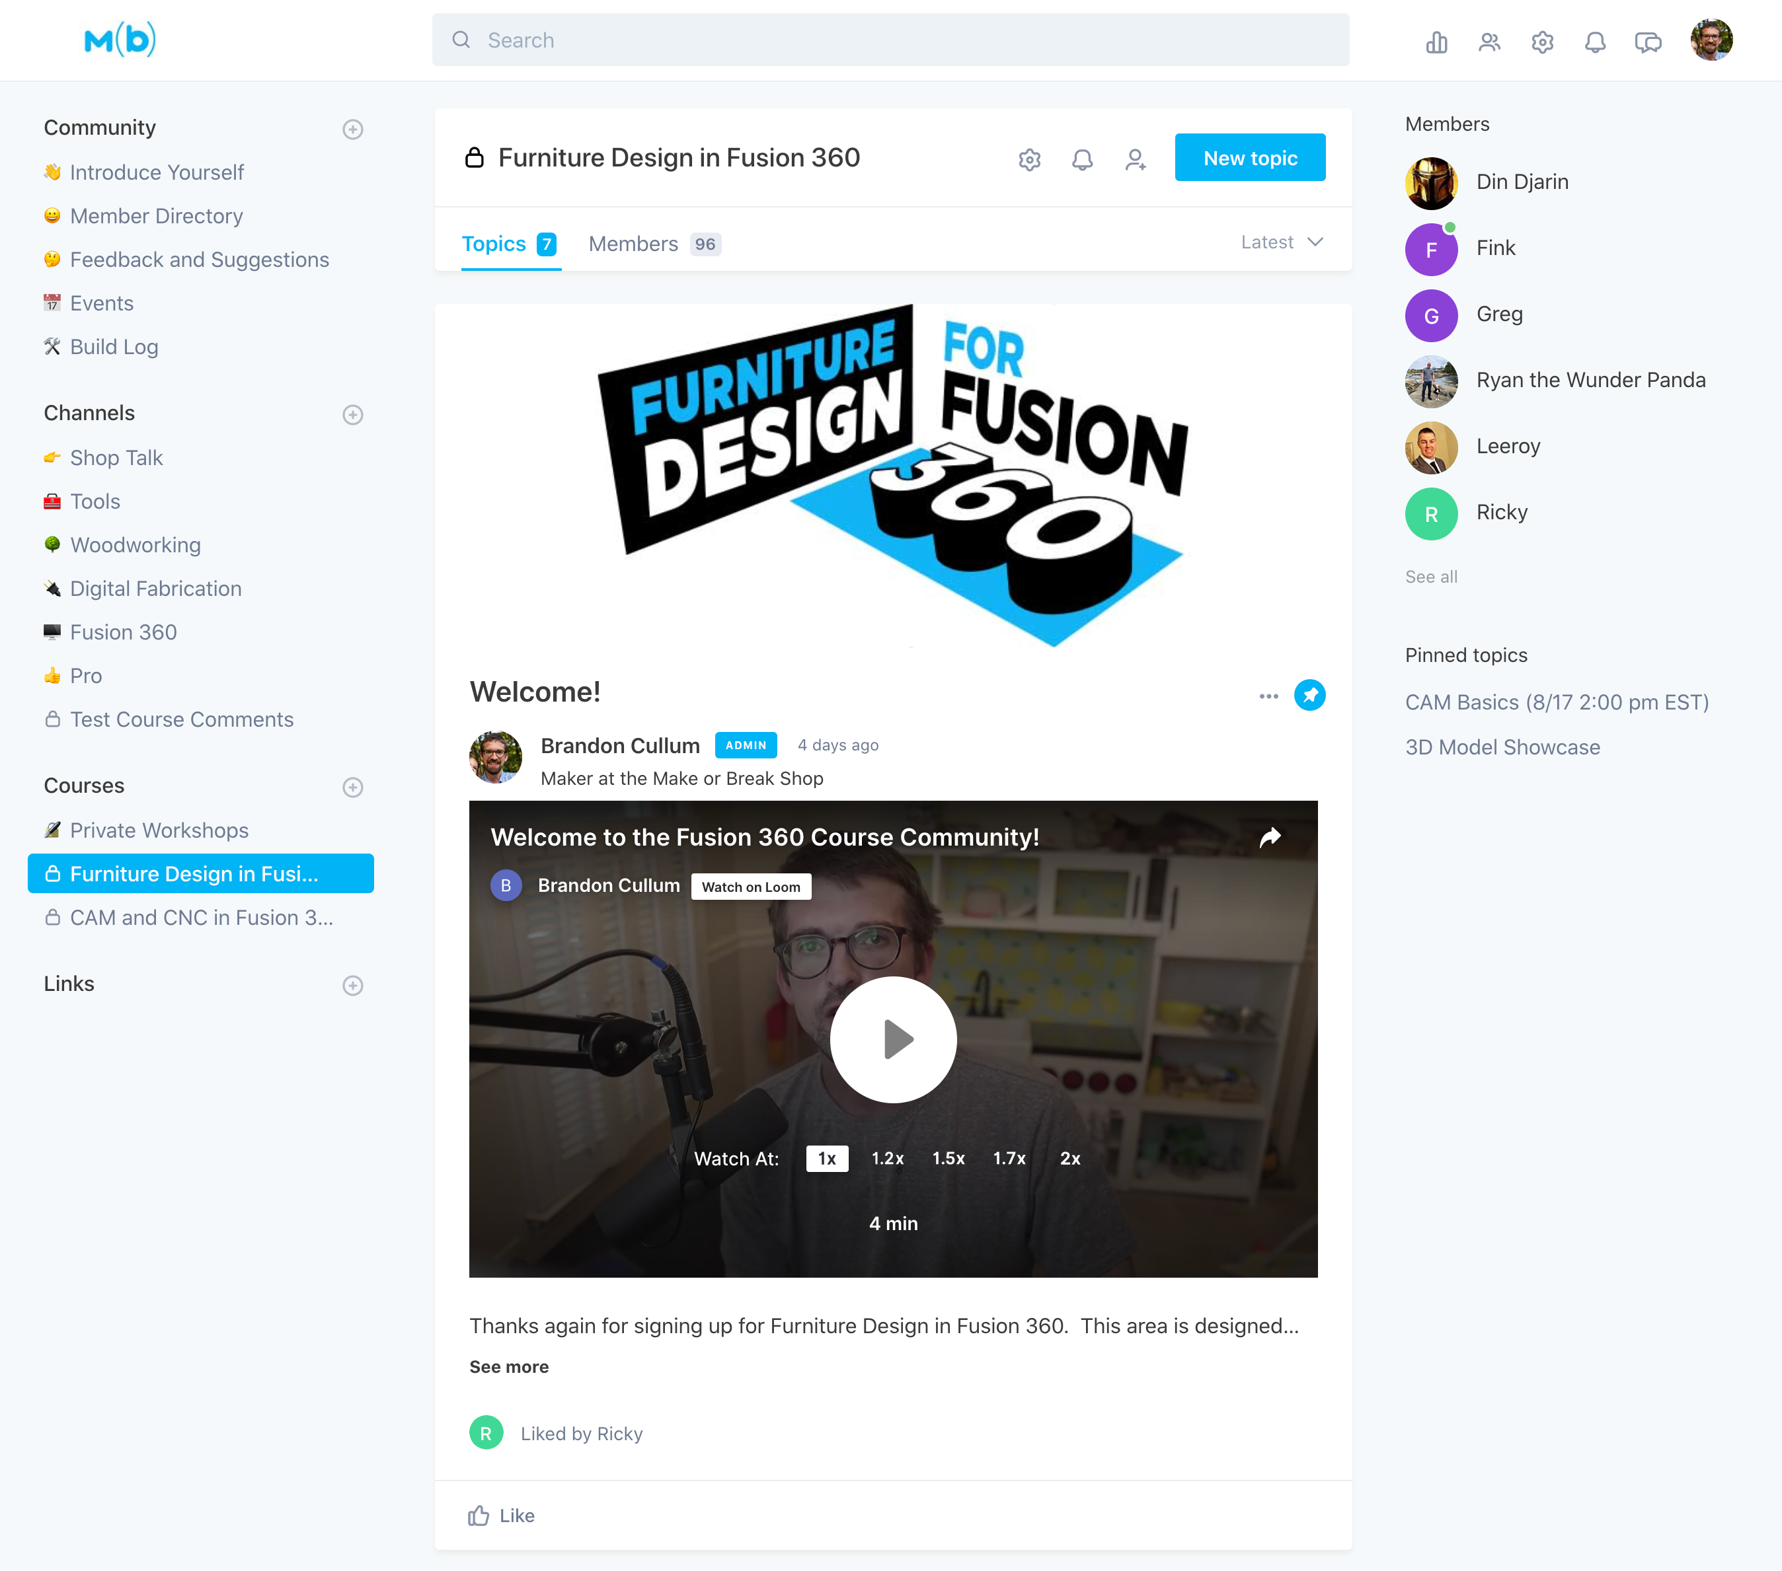Open Digital Fabrication channel in sidebar
Image resolution: width=1782 pixels, height=1571 pixels.
(155, 588)
